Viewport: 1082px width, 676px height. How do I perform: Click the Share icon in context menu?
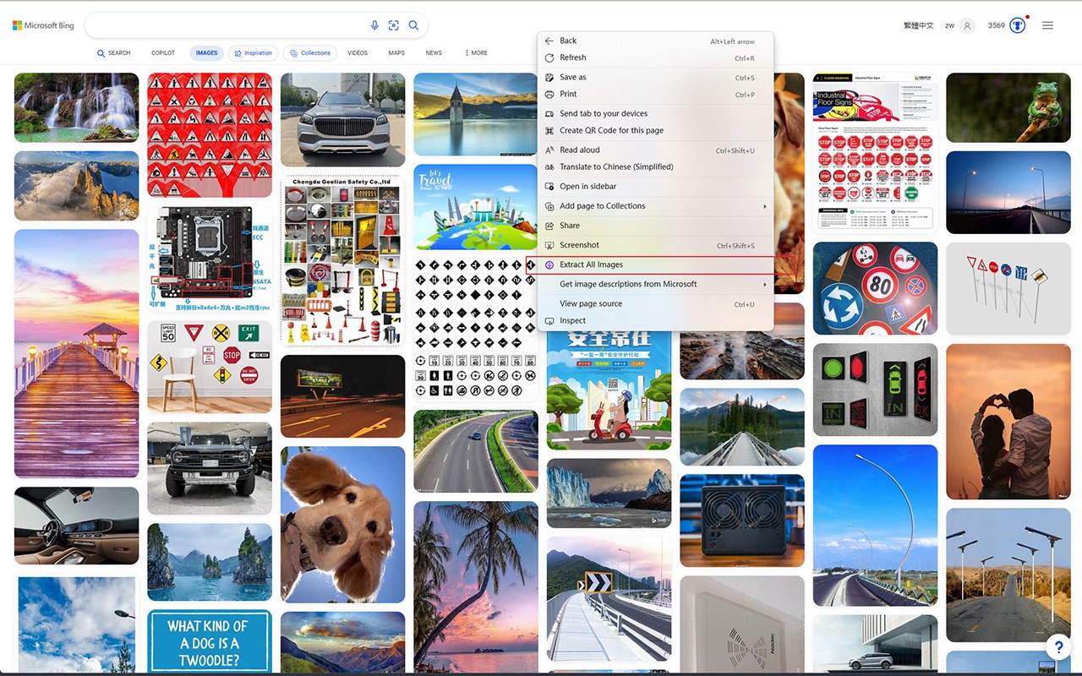click(x=549, y=226)
